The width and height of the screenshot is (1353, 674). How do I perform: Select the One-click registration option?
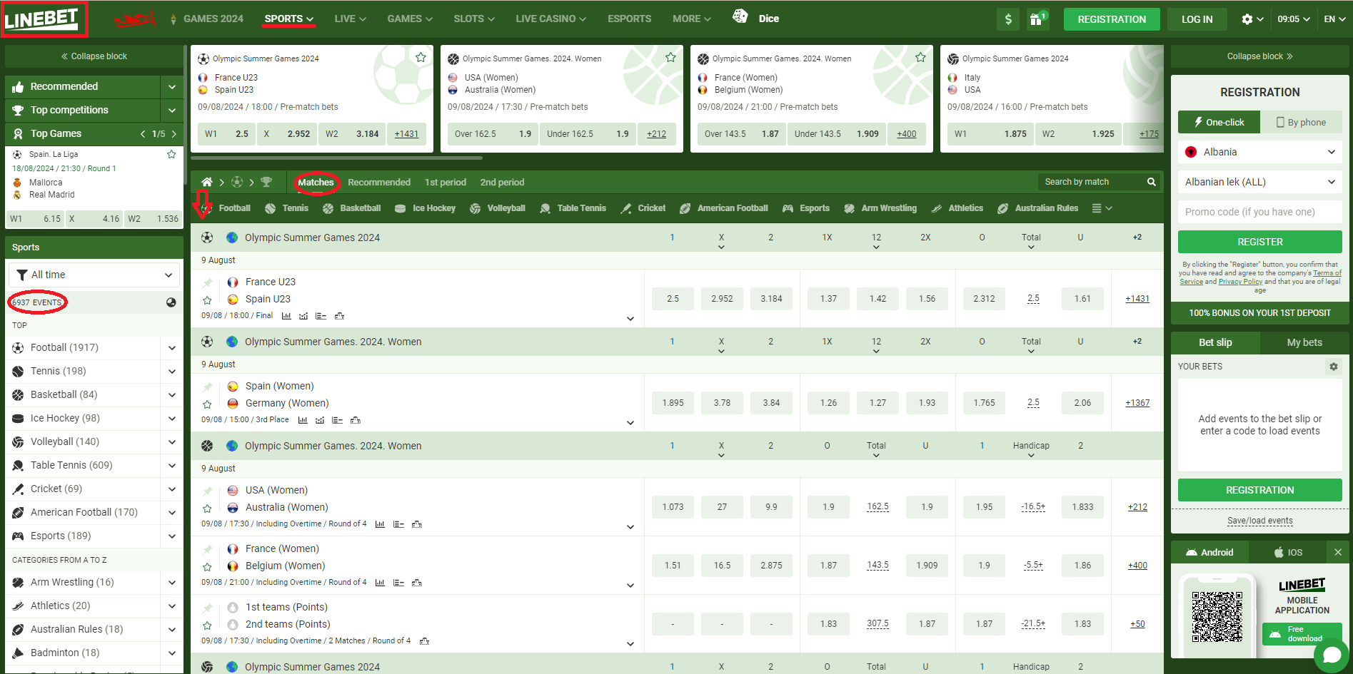(x=1219, y=122)
